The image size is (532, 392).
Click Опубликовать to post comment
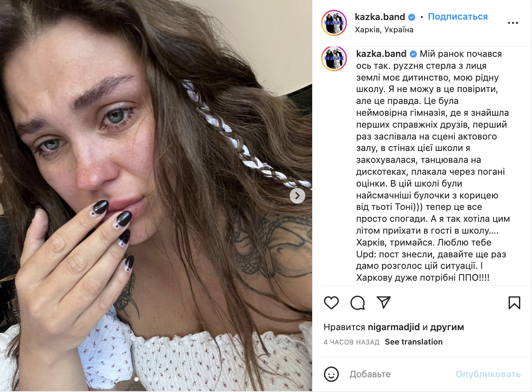click(x=488, y=374)
